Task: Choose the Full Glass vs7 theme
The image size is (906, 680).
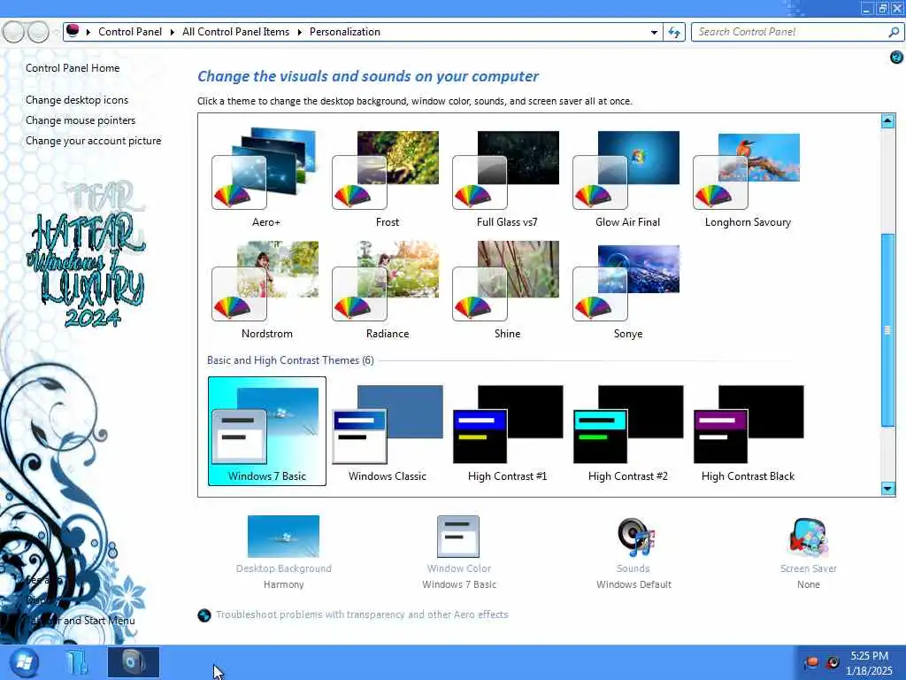Action: point(507,176)
